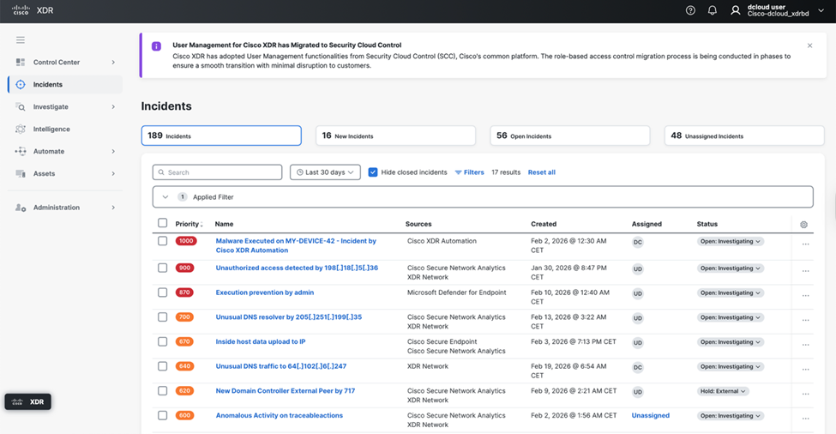
Task: Open table column settings gear icon
Action: pyautogui.click(x=803, y=225)
